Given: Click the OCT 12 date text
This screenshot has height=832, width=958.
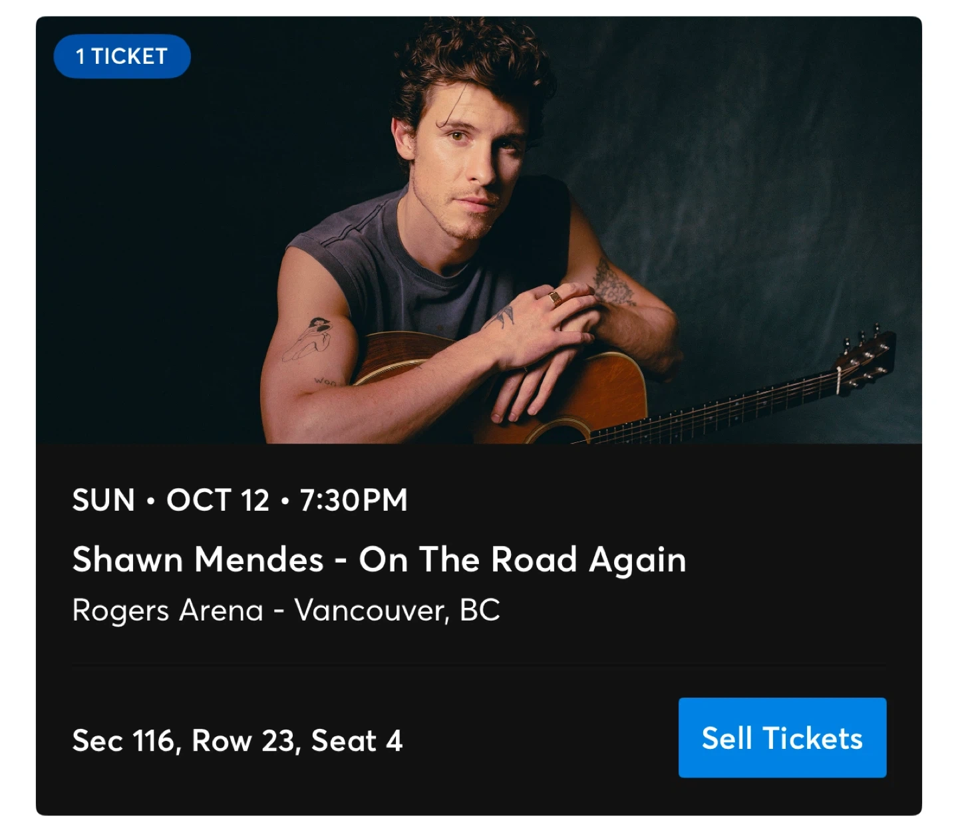Looking at the screenshot, I should 218,500.
